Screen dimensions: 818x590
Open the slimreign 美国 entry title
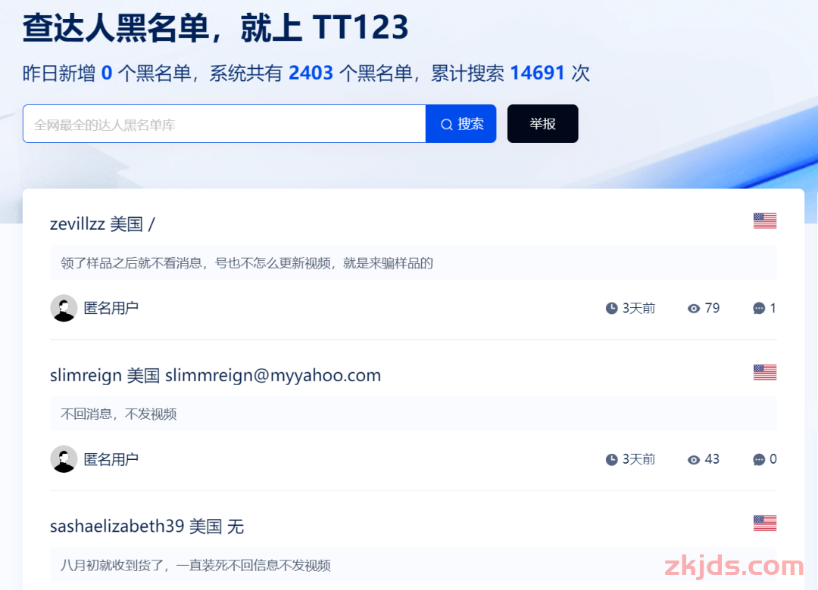(215, 375)
